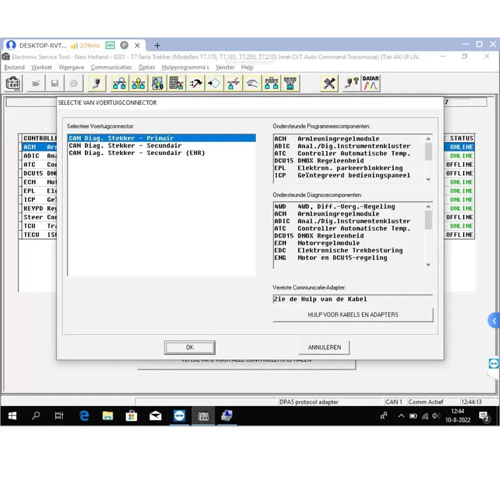Open TeamViewer from the taskbar
The height and width of the screenshot is (500, 500).
(179, 416)
